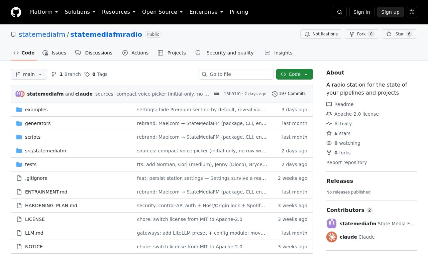Open the LLM.md file
This screenshot has width=428, height=254.
point(34,233)
